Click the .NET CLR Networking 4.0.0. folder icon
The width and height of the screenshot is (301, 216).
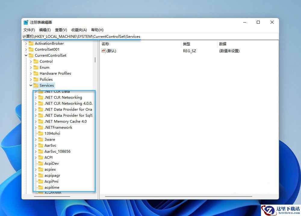(x=41, y=103)
